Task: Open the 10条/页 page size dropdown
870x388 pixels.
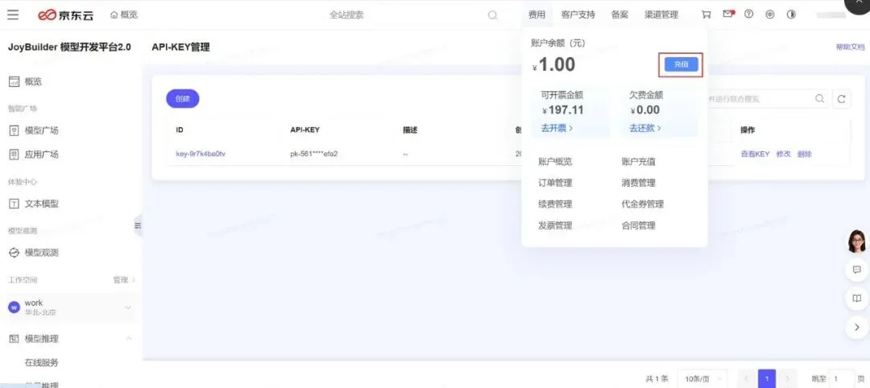Action: coord(702,379)
